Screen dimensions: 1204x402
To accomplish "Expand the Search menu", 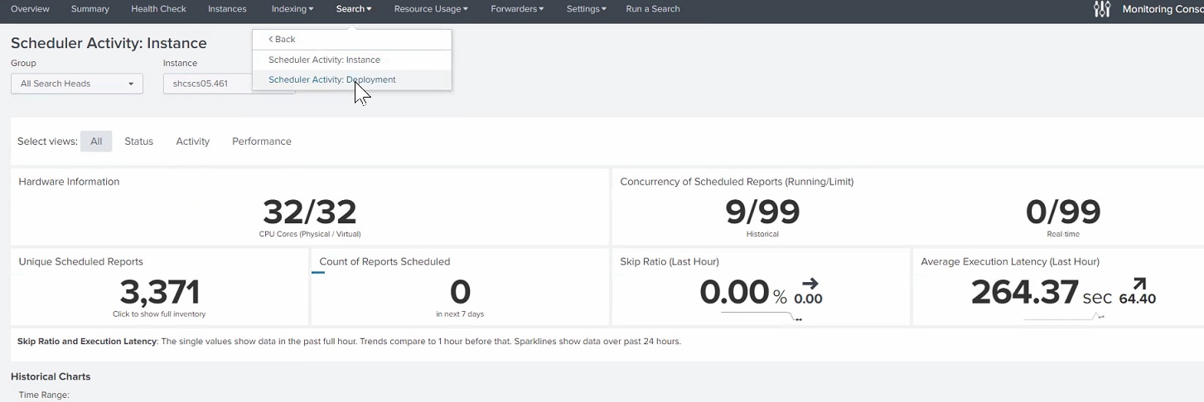I will 354,9.
